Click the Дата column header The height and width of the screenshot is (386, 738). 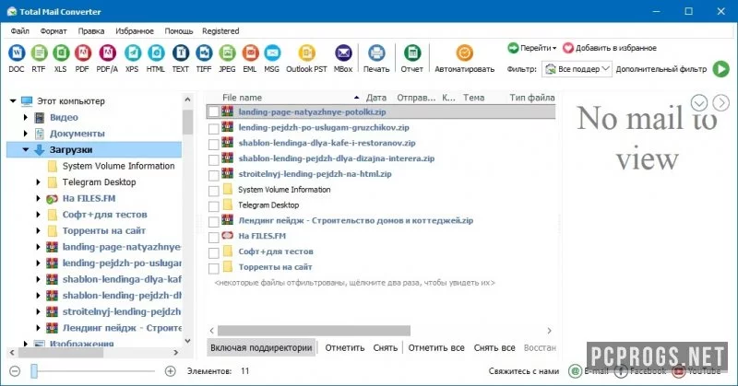376,98
